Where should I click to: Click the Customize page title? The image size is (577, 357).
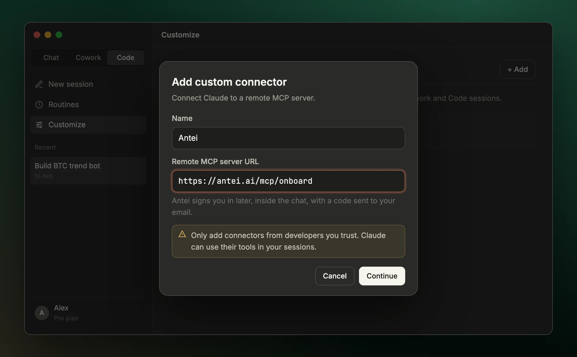tap(180, 35)
